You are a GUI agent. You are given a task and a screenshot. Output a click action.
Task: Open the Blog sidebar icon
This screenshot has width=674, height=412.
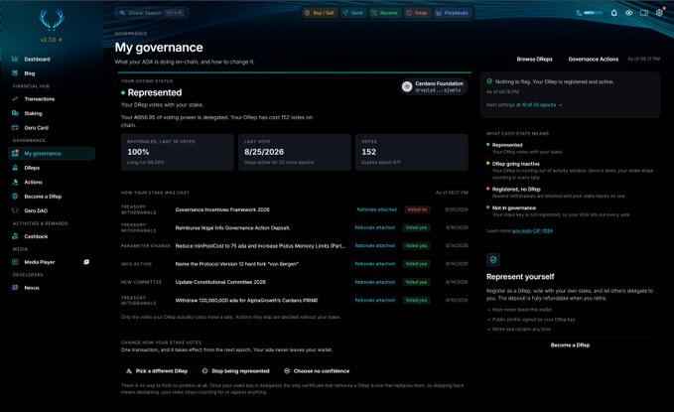click(x=15, y=73)
